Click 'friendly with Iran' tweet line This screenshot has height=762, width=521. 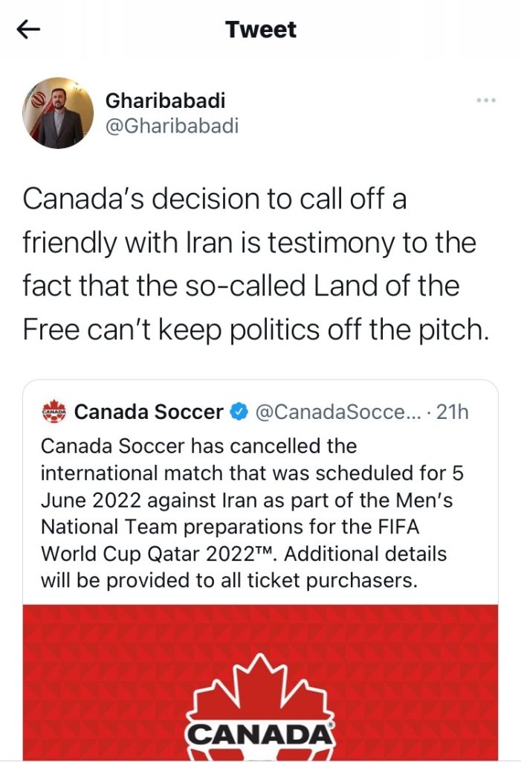point(249,243)
